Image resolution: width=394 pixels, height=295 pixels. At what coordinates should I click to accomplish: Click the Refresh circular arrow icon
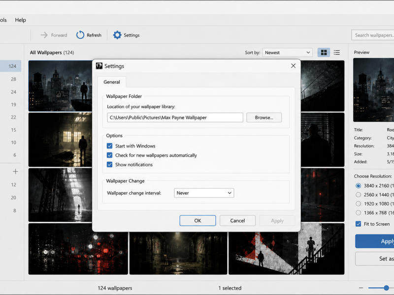(x=80, y=35)
